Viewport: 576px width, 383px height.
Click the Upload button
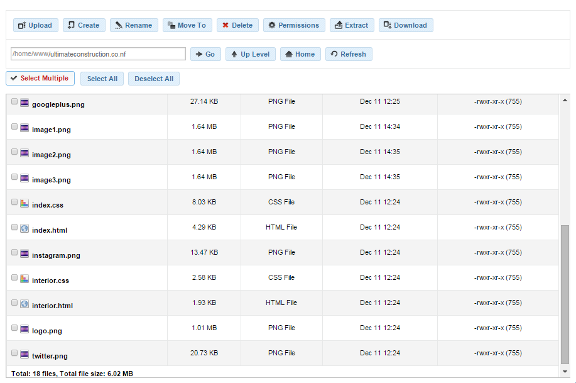coord(36,25)
